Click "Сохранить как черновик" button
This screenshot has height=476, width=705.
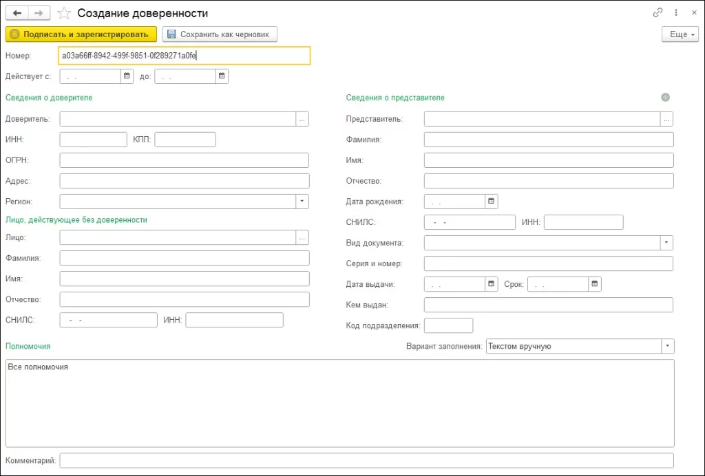220,34
